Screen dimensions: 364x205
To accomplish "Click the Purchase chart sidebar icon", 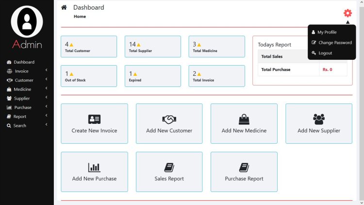I will 9,107.
